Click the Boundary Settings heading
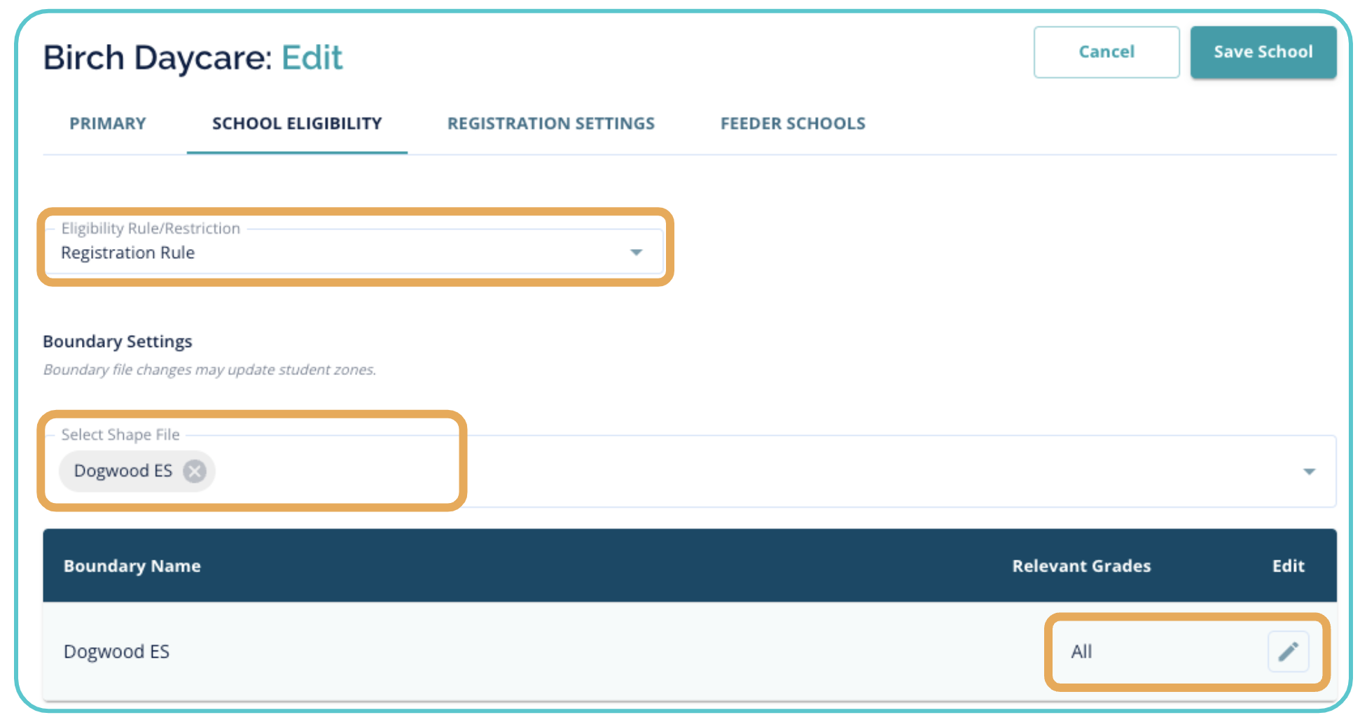This screenshot has width=1367, height=722. point(118,341)
